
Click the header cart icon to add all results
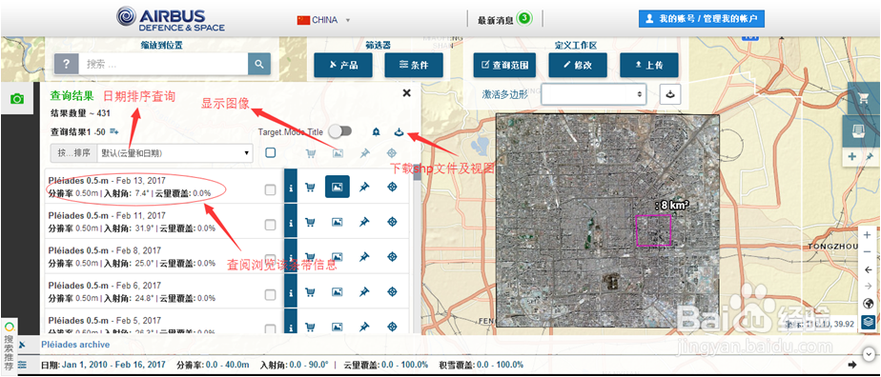pos(310,152)
